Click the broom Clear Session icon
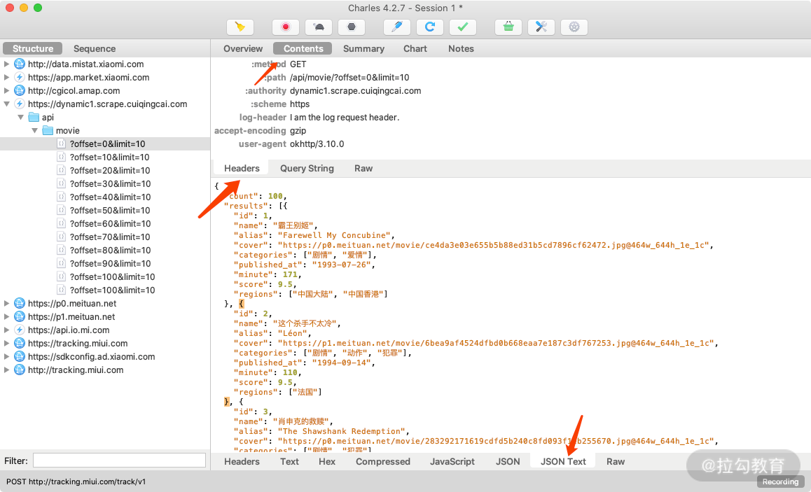Image resolution: width=811 pixels, height=492 pixels. 240,27
